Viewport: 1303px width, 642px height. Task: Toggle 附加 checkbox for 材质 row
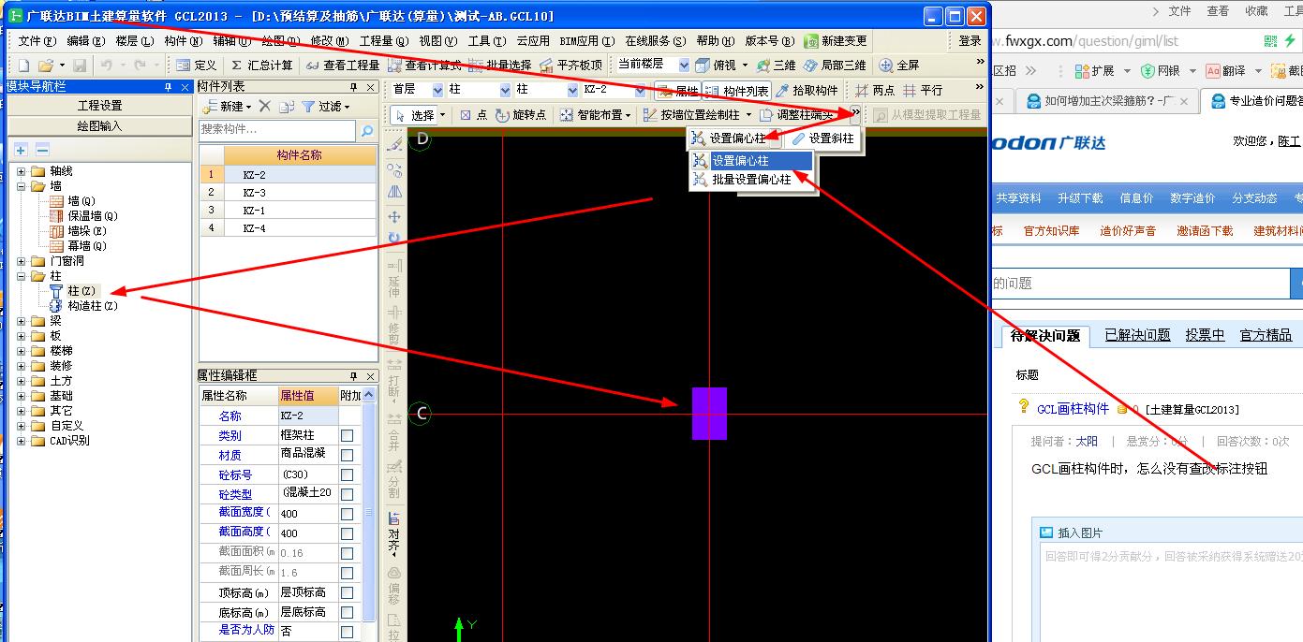tap(348, 455)
